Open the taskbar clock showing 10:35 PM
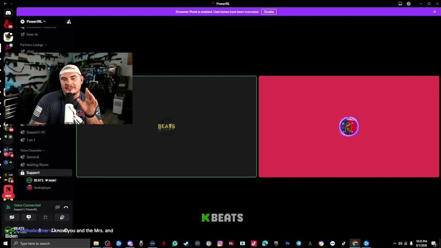The width and height of the screenshot is (441, 248). [421, 244]
